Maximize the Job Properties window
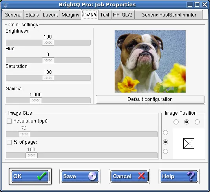The image size is (210, 192). pyautogui.click(x=197, y=5)
